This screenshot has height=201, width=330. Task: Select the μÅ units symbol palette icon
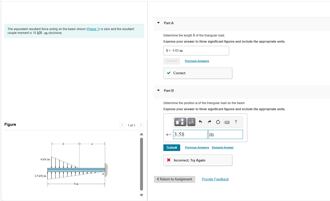[x=191, y=122]
